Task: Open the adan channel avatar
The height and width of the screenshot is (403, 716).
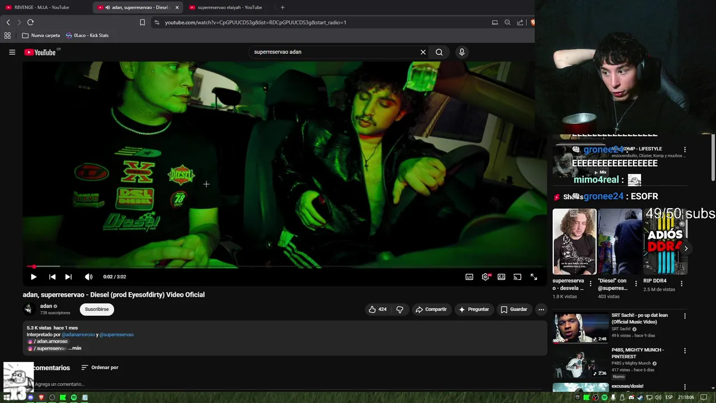Action: coord(29,309)
